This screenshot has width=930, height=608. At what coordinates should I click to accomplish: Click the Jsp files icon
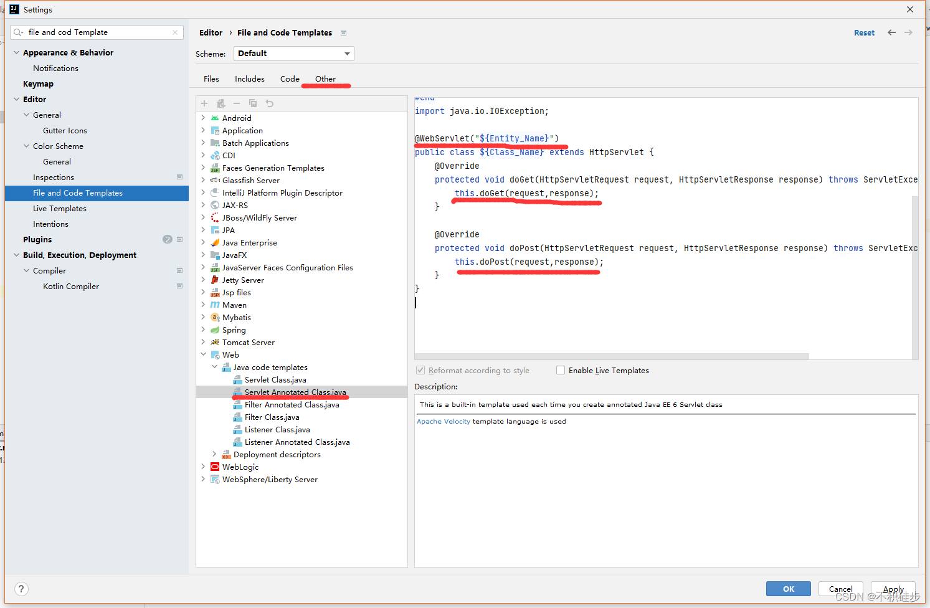(215, 293)
